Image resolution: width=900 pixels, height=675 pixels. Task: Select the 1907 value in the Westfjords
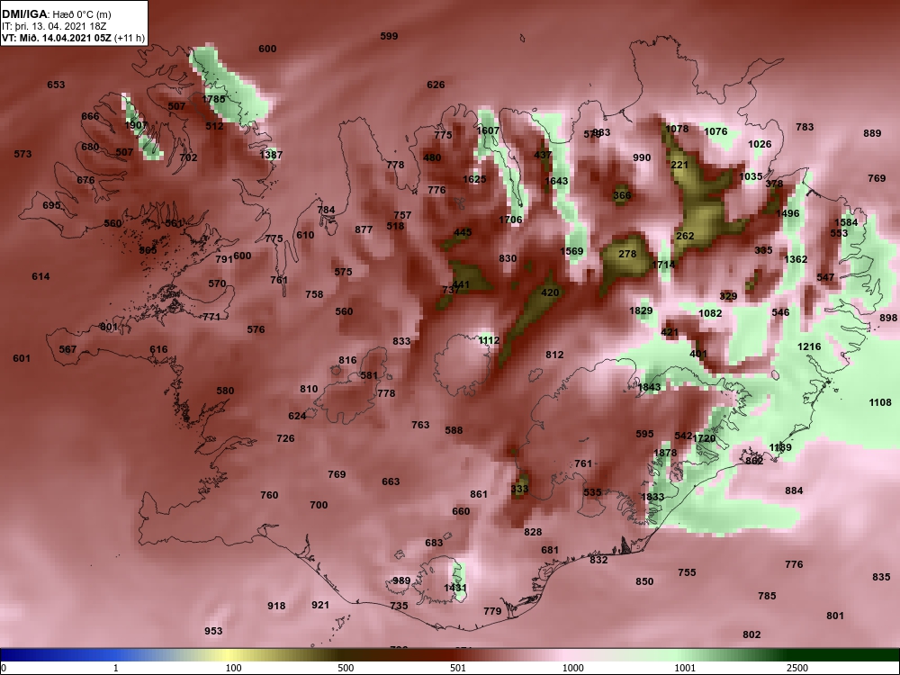point(136,125)
